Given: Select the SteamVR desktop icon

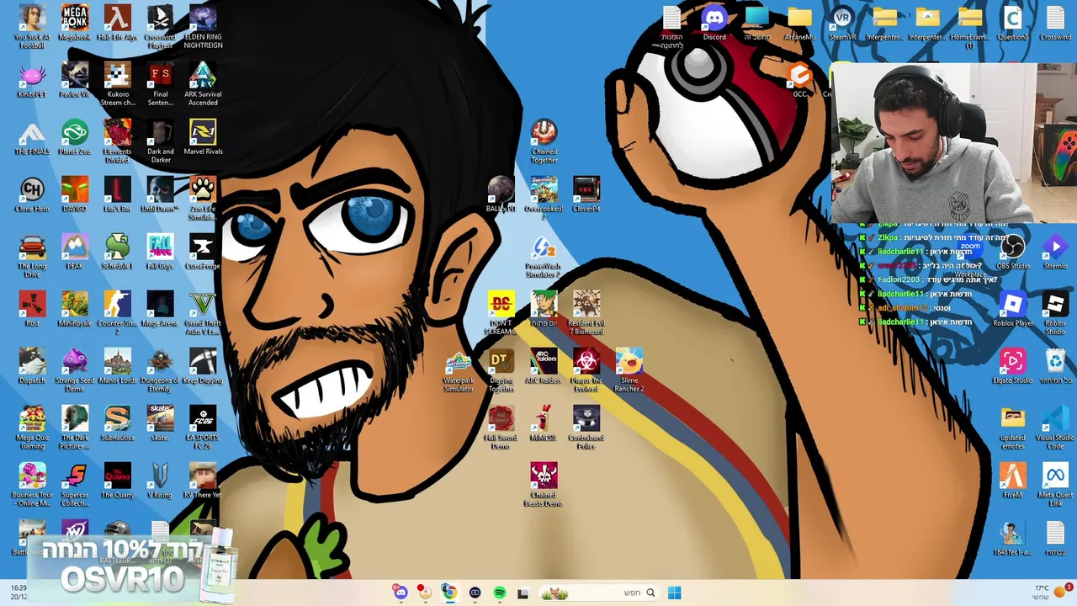Looking at the screenshot, I should pyautogui.click(x=842, y=23).
